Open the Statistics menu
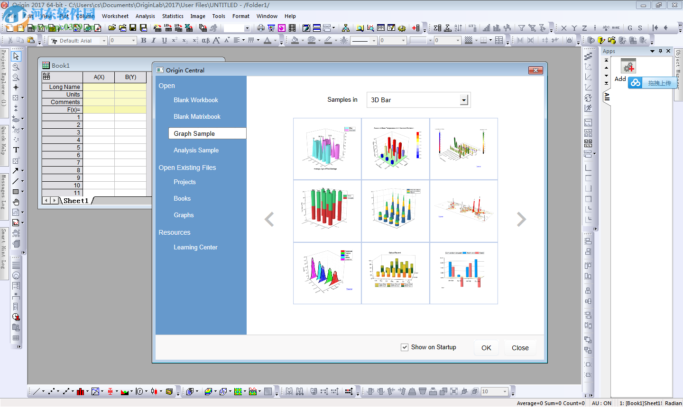The image size is (683, 407). [x=173, y=16]
